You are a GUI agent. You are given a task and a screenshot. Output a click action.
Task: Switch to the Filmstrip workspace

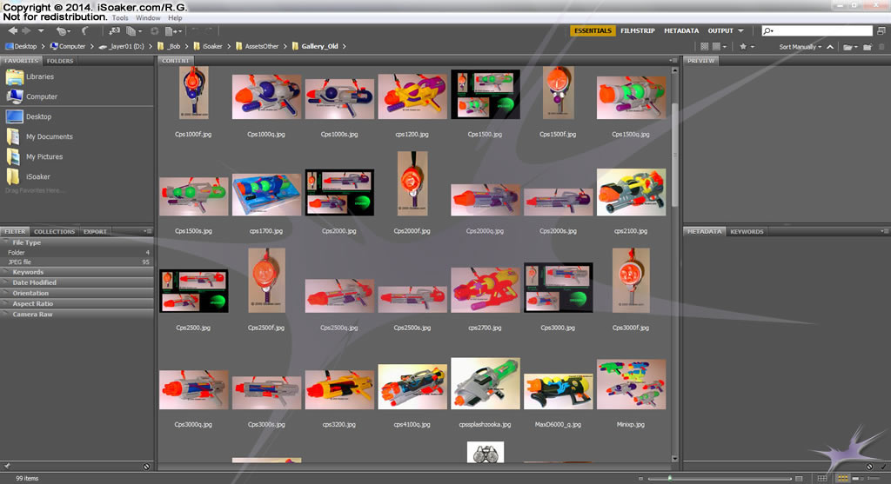tap(638, 30)
